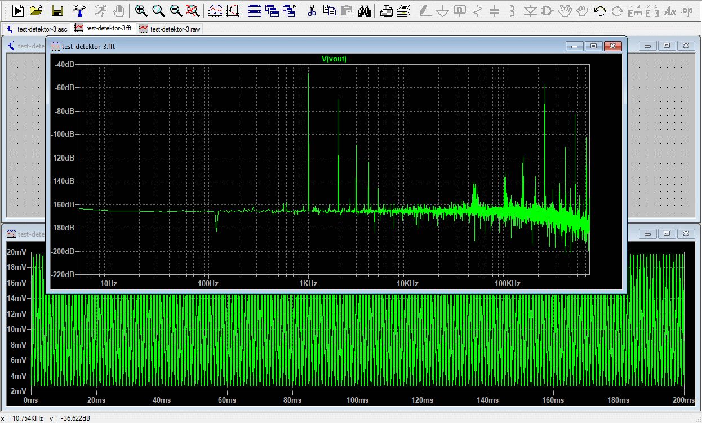
Task: Click the Undo arrow icon
Action: (x=600, y=10)
